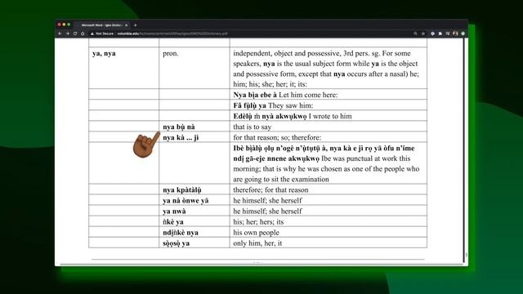523x294 pixels.
Task: Bookmark this page with the star icon
Action: pos(423,33)
